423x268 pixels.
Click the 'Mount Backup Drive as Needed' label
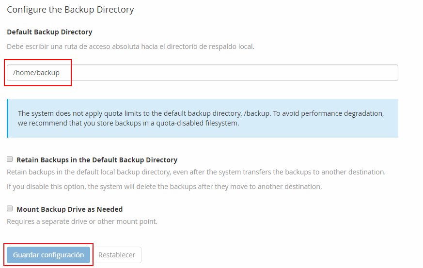tap(69, 209)
